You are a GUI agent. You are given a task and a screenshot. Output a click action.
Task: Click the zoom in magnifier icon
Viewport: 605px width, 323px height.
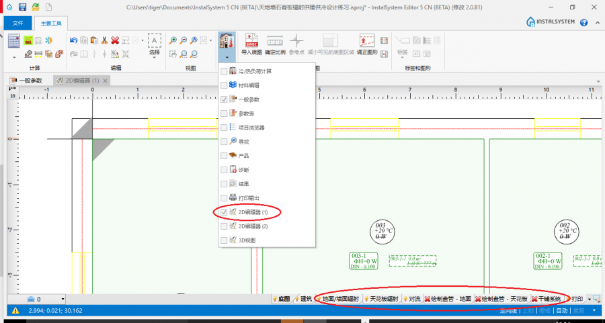(173, 40)
